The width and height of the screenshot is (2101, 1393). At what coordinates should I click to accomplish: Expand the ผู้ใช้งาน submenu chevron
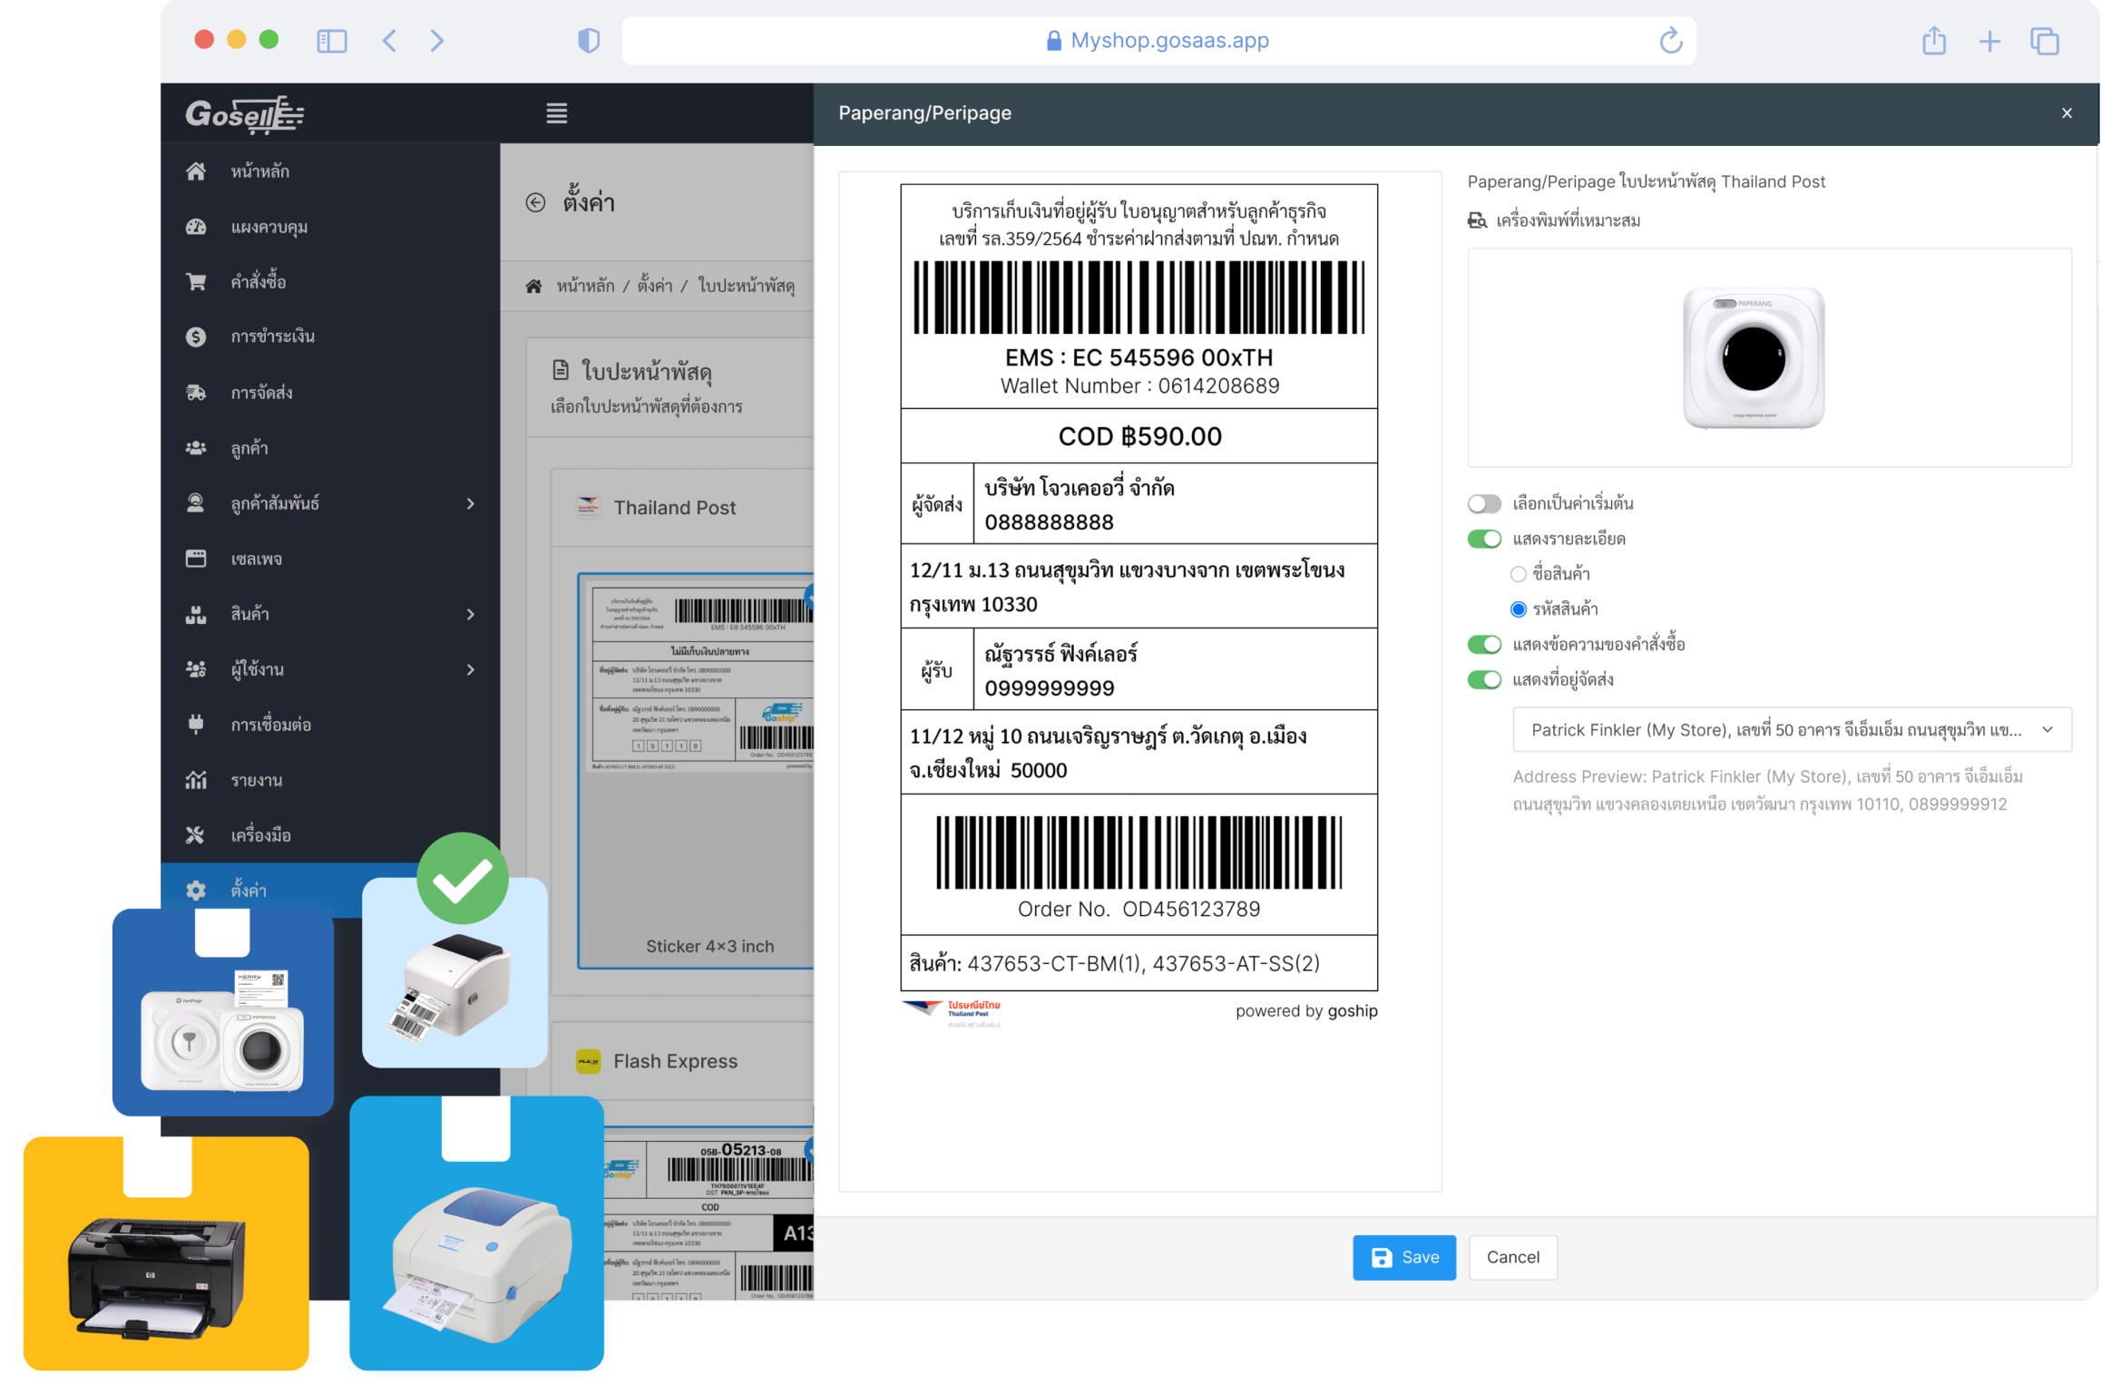[x=471, y=669]
